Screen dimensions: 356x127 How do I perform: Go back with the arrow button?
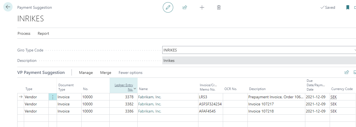tap(8, 7)
